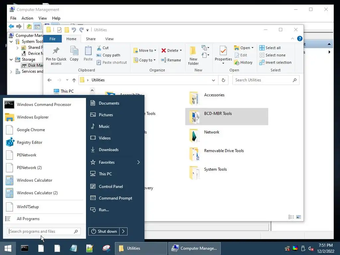Screen dimensions: 340x255
Task: Open All Programs list
Action: click(44, 219)
